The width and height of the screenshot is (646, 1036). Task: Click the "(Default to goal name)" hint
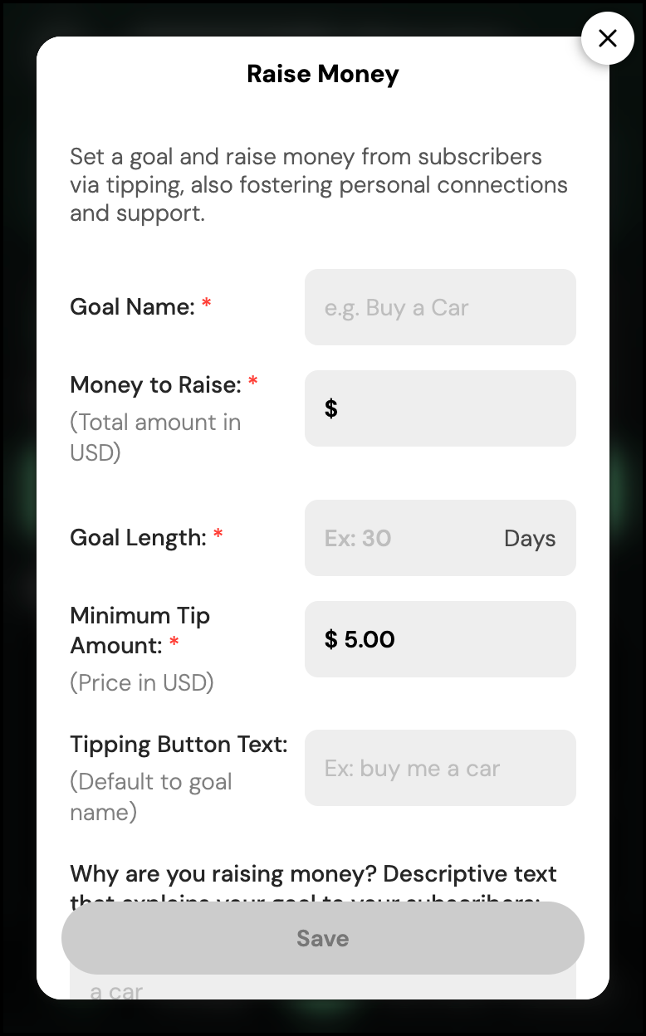point(150,796)
